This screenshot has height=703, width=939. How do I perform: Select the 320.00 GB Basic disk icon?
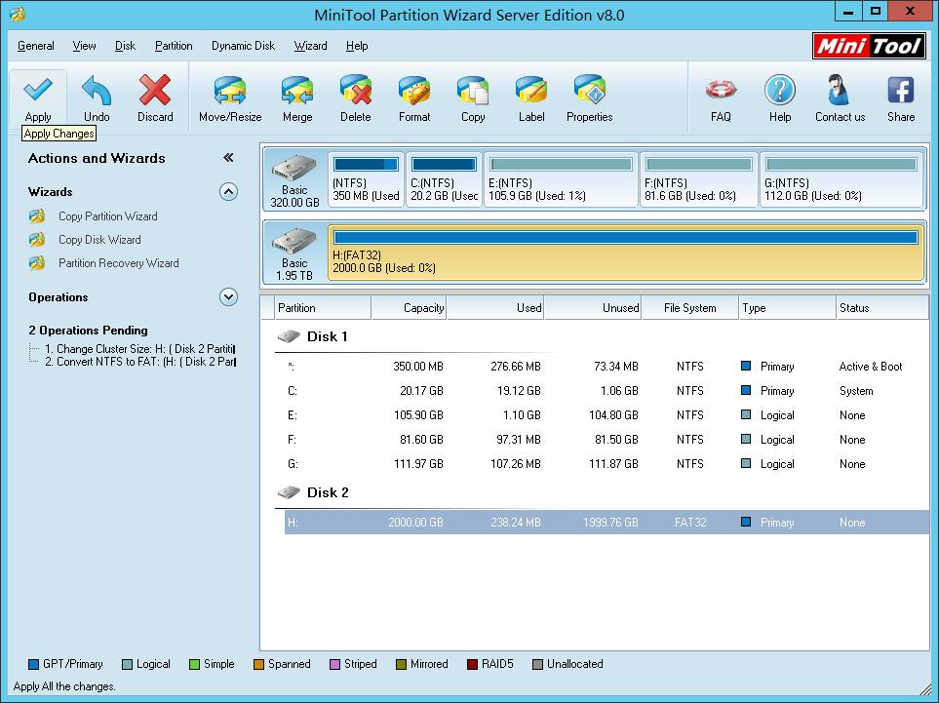click(x=294, y=168)
